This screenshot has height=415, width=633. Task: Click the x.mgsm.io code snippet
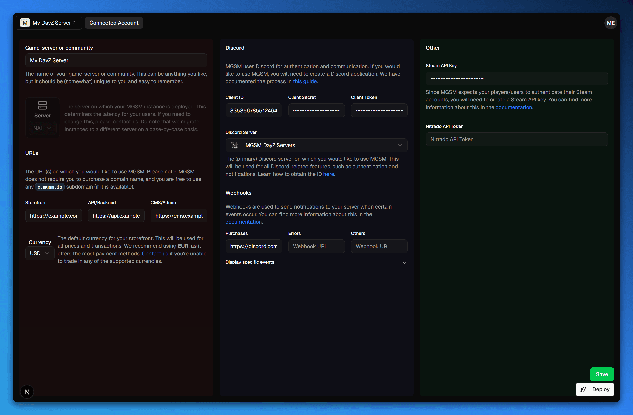click(50, 187)
